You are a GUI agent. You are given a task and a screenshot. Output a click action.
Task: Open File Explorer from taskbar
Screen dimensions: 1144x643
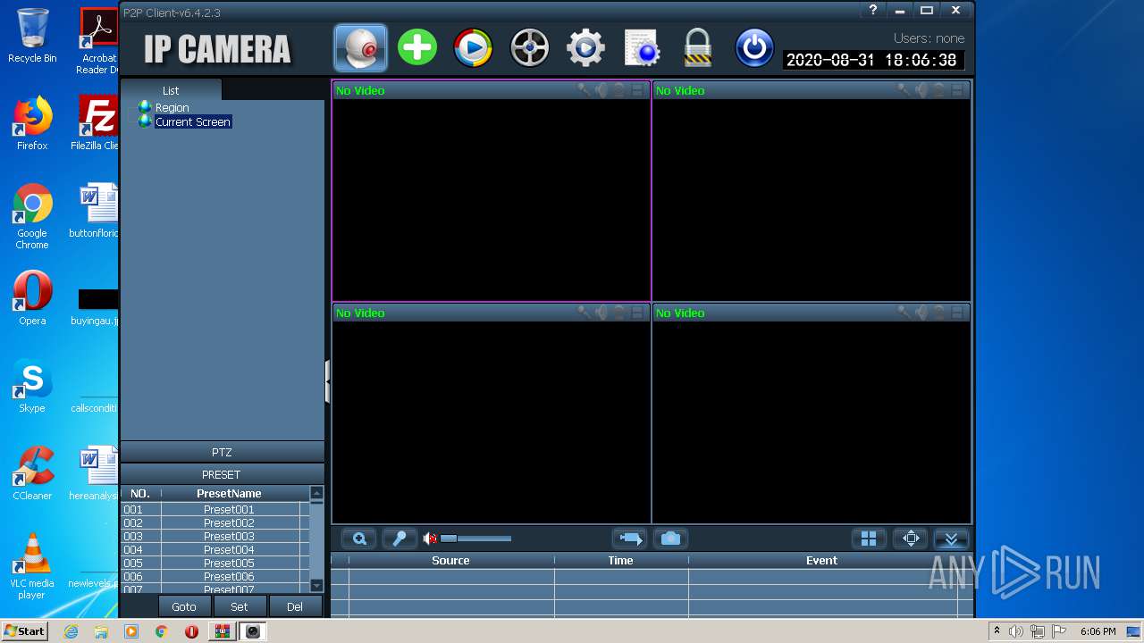(101, 631)
